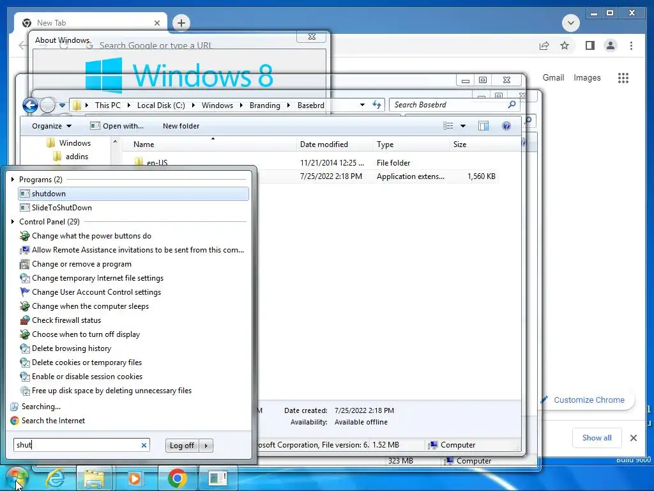
Task: Click the Log off button
Action: point(182,446)
